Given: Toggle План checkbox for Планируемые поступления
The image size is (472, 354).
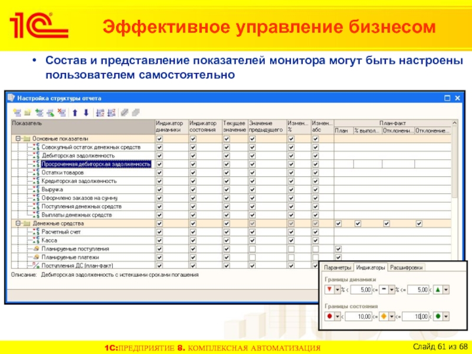Looking at the screenshot, I should point(339,249).
